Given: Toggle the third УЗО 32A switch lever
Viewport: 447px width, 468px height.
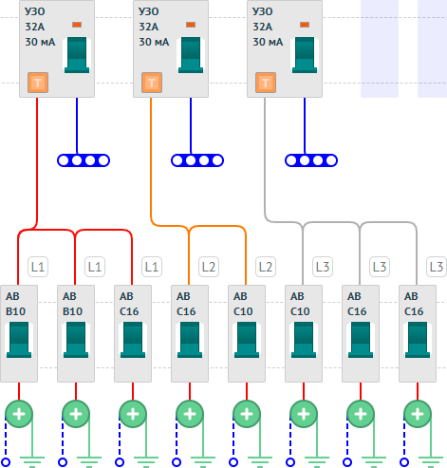Looking at the screenshot, I should 305,55.
